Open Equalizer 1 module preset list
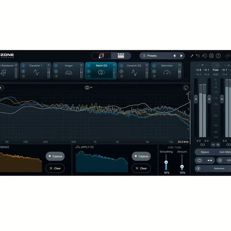The width and height of the screenshot is (231, 231). point(23,76)
